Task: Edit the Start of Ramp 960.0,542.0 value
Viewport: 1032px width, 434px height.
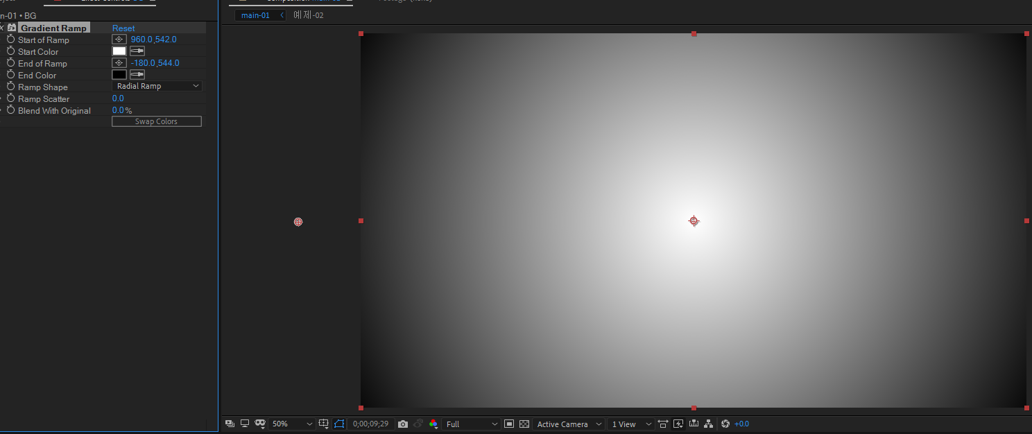Action: tap(153, 40)
